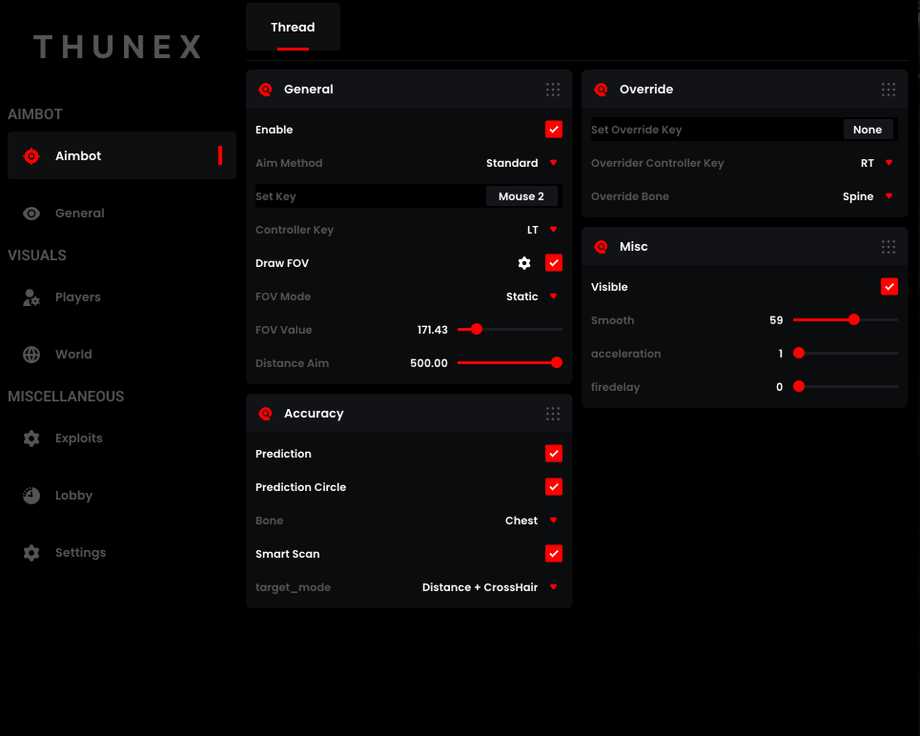Grab the drag handle dots on the Override panel
920x736 pixels.
pos(889,89)
